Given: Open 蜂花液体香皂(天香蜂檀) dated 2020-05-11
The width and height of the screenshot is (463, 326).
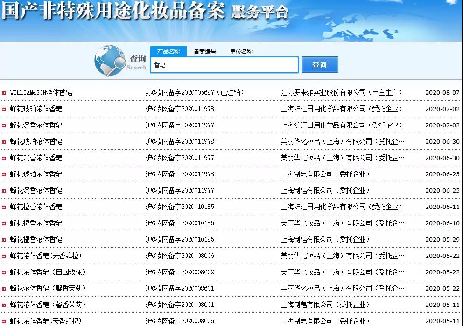Looking at the screenshot, I should coord(46,321).
